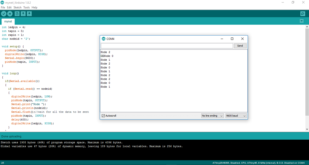309x165 pixels.
Task: Click the line 'char nodeid = '2';'
Action: [x=16, y=39]
